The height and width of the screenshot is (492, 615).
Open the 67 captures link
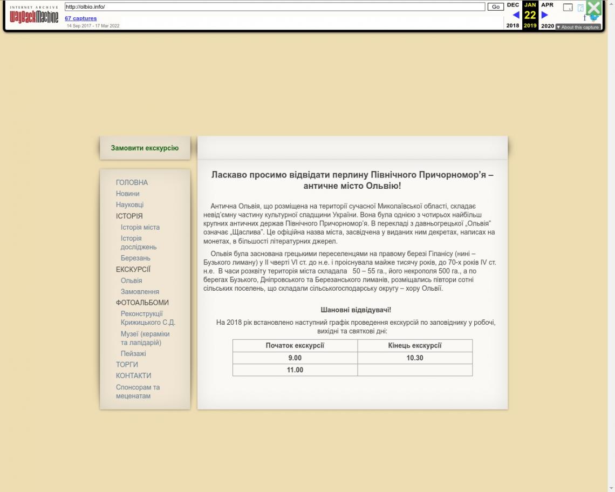coord(80,18)
